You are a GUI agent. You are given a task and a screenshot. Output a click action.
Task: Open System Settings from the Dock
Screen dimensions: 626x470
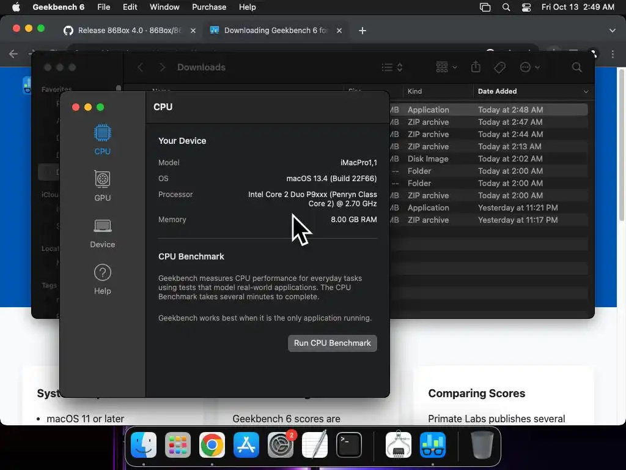tap(280, 445)
